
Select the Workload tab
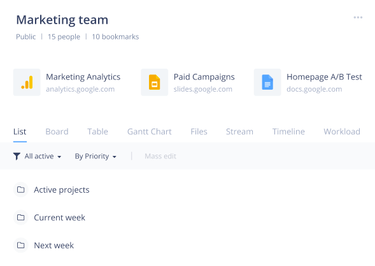pos(342,132)
